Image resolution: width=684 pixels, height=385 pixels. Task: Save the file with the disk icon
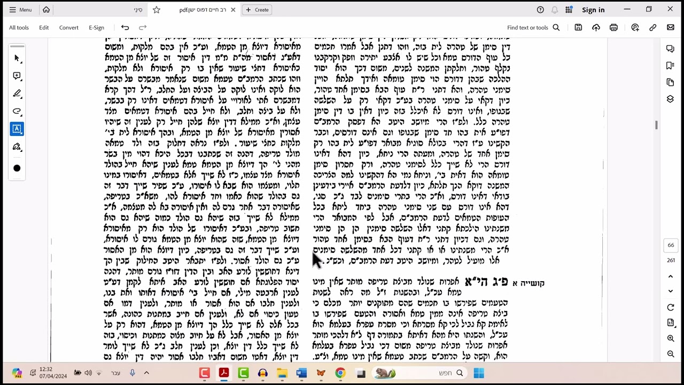[578, 27]
